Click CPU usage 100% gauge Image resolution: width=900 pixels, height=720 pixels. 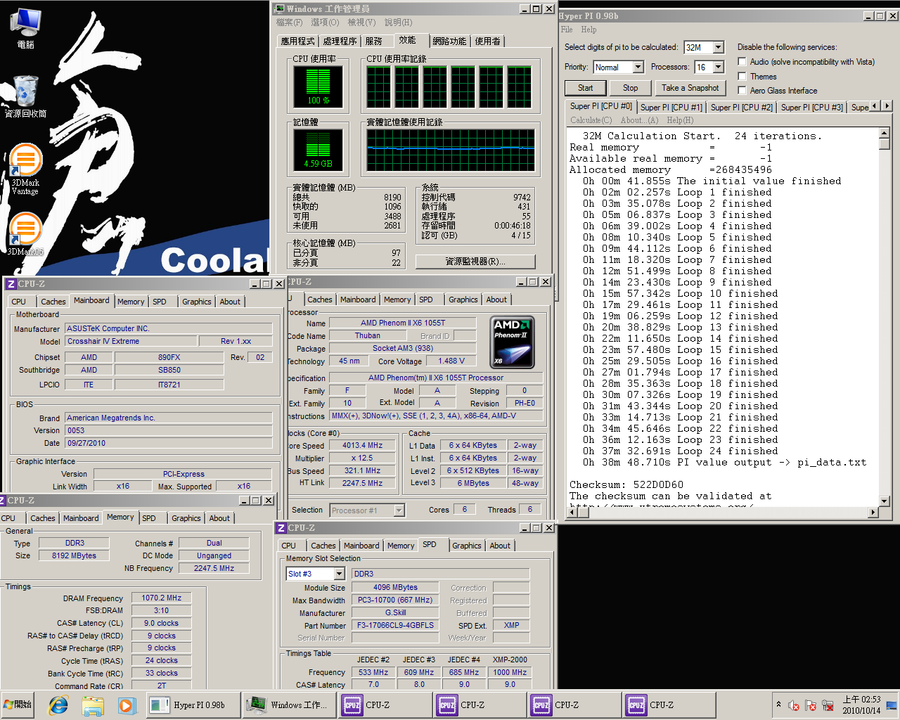pos(318,86)
